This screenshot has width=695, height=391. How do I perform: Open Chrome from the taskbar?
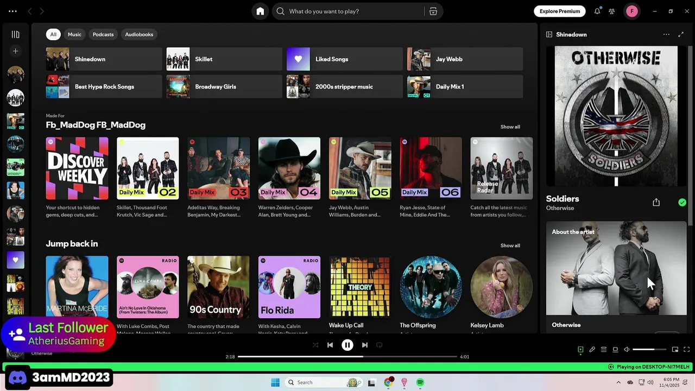pos(388,382)
